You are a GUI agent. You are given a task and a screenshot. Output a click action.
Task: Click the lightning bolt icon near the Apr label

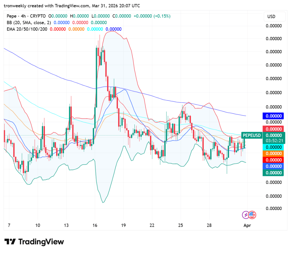coord(245,215)
